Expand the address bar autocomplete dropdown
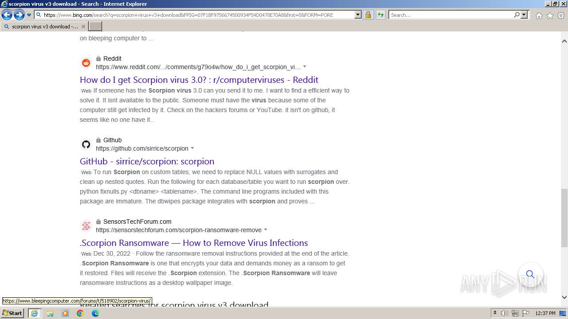Viewport: 568px width, 319px height. coord(358,15)
